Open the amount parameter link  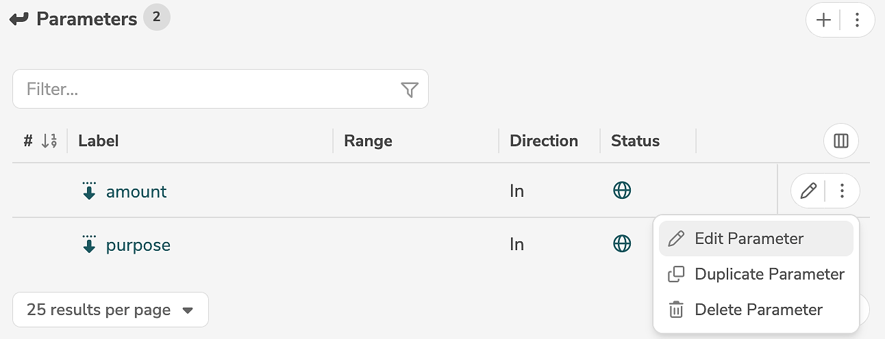click(136, 192)
